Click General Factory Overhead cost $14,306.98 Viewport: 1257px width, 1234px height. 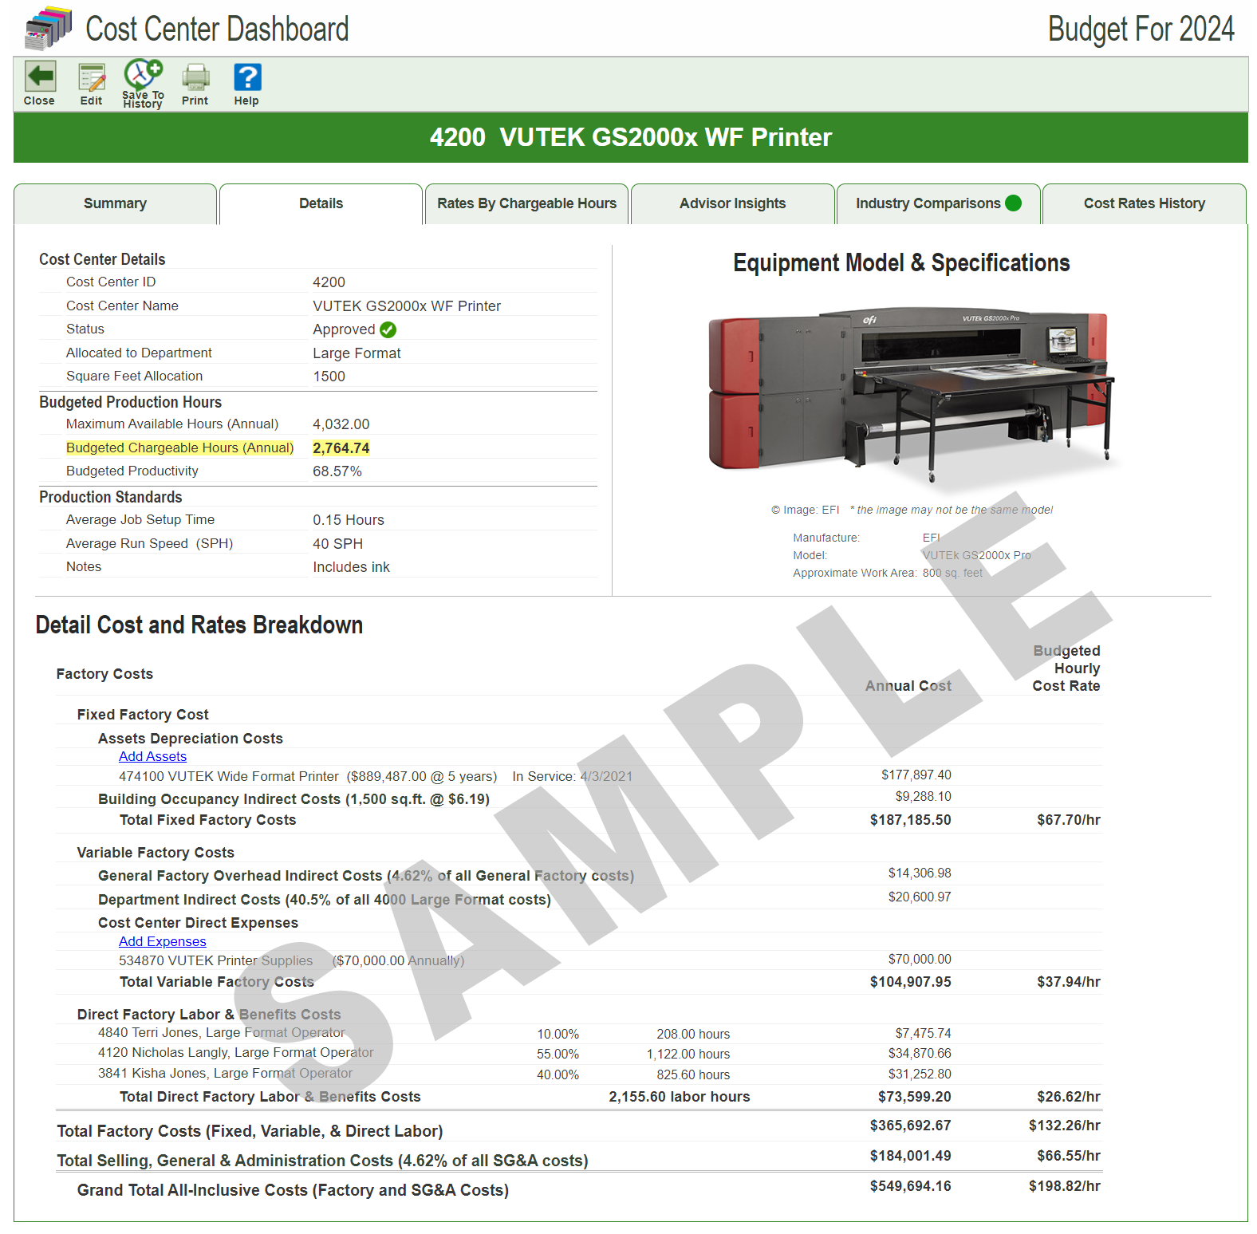[920, 873]
